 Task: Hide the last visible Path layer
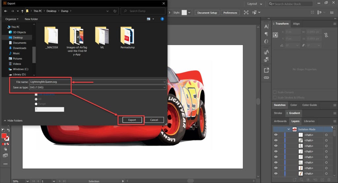coord(276,173)
